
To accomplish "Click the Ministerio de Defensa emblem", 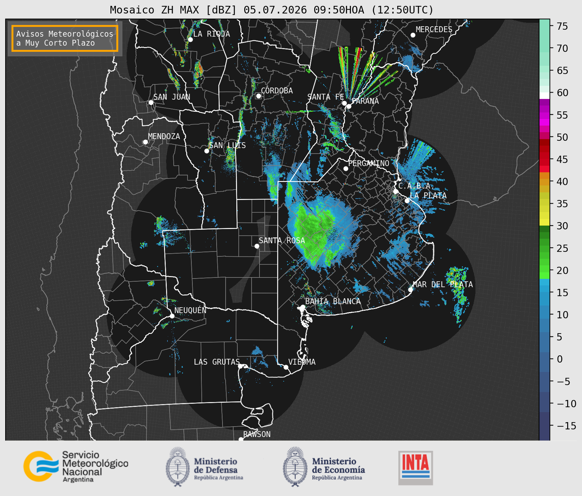I will (x=178, y=467).
